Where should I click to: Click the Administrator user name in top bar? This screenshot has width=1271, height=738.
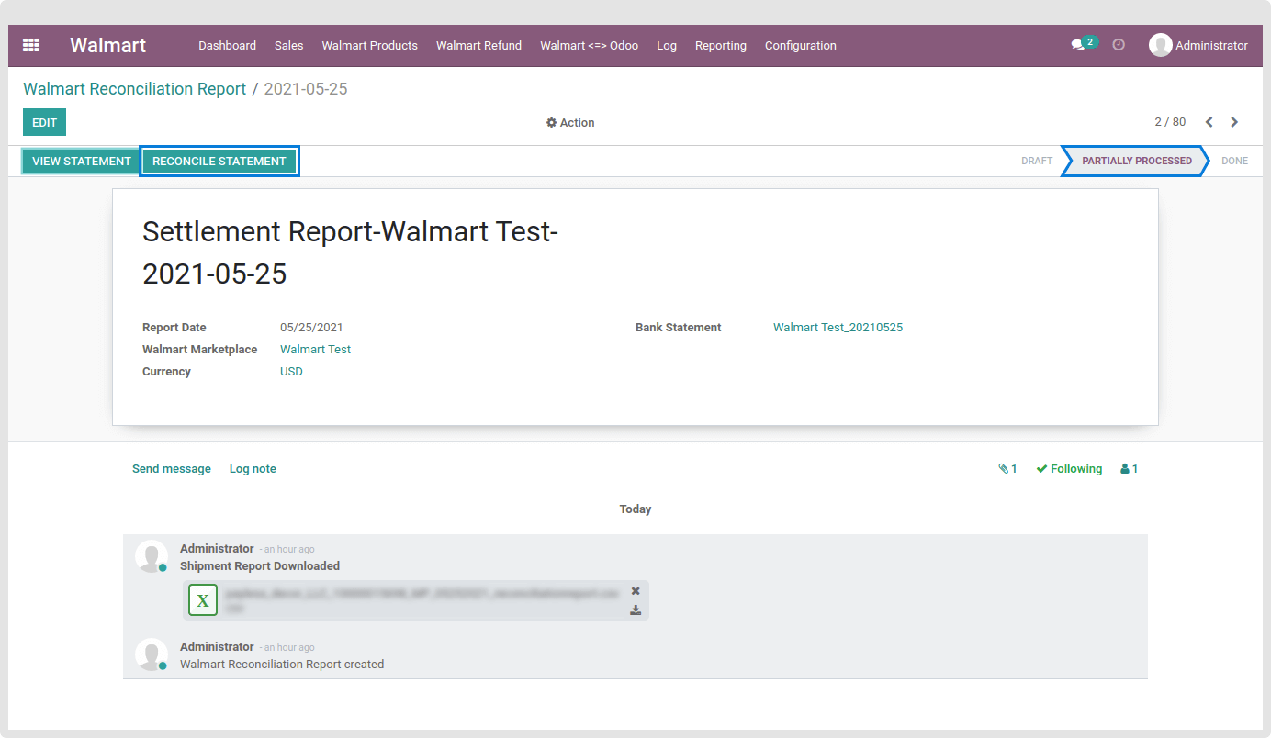point(1211,45)
